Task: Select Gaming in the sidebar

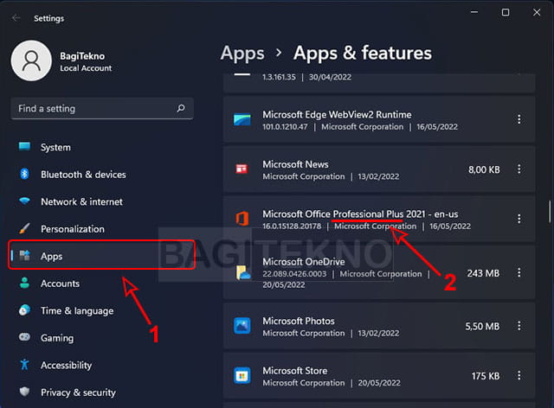Action: tap(102, 337)
